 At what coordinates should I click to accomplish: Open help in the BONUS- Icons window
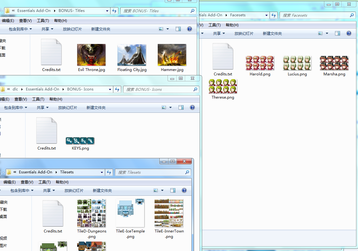coord(192,107)
